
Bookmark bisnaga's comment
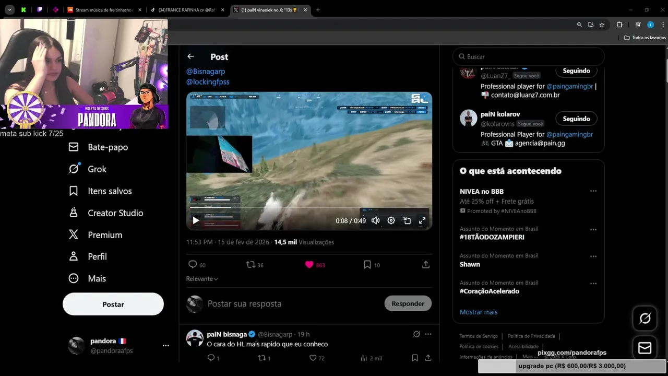click(415, 358)
